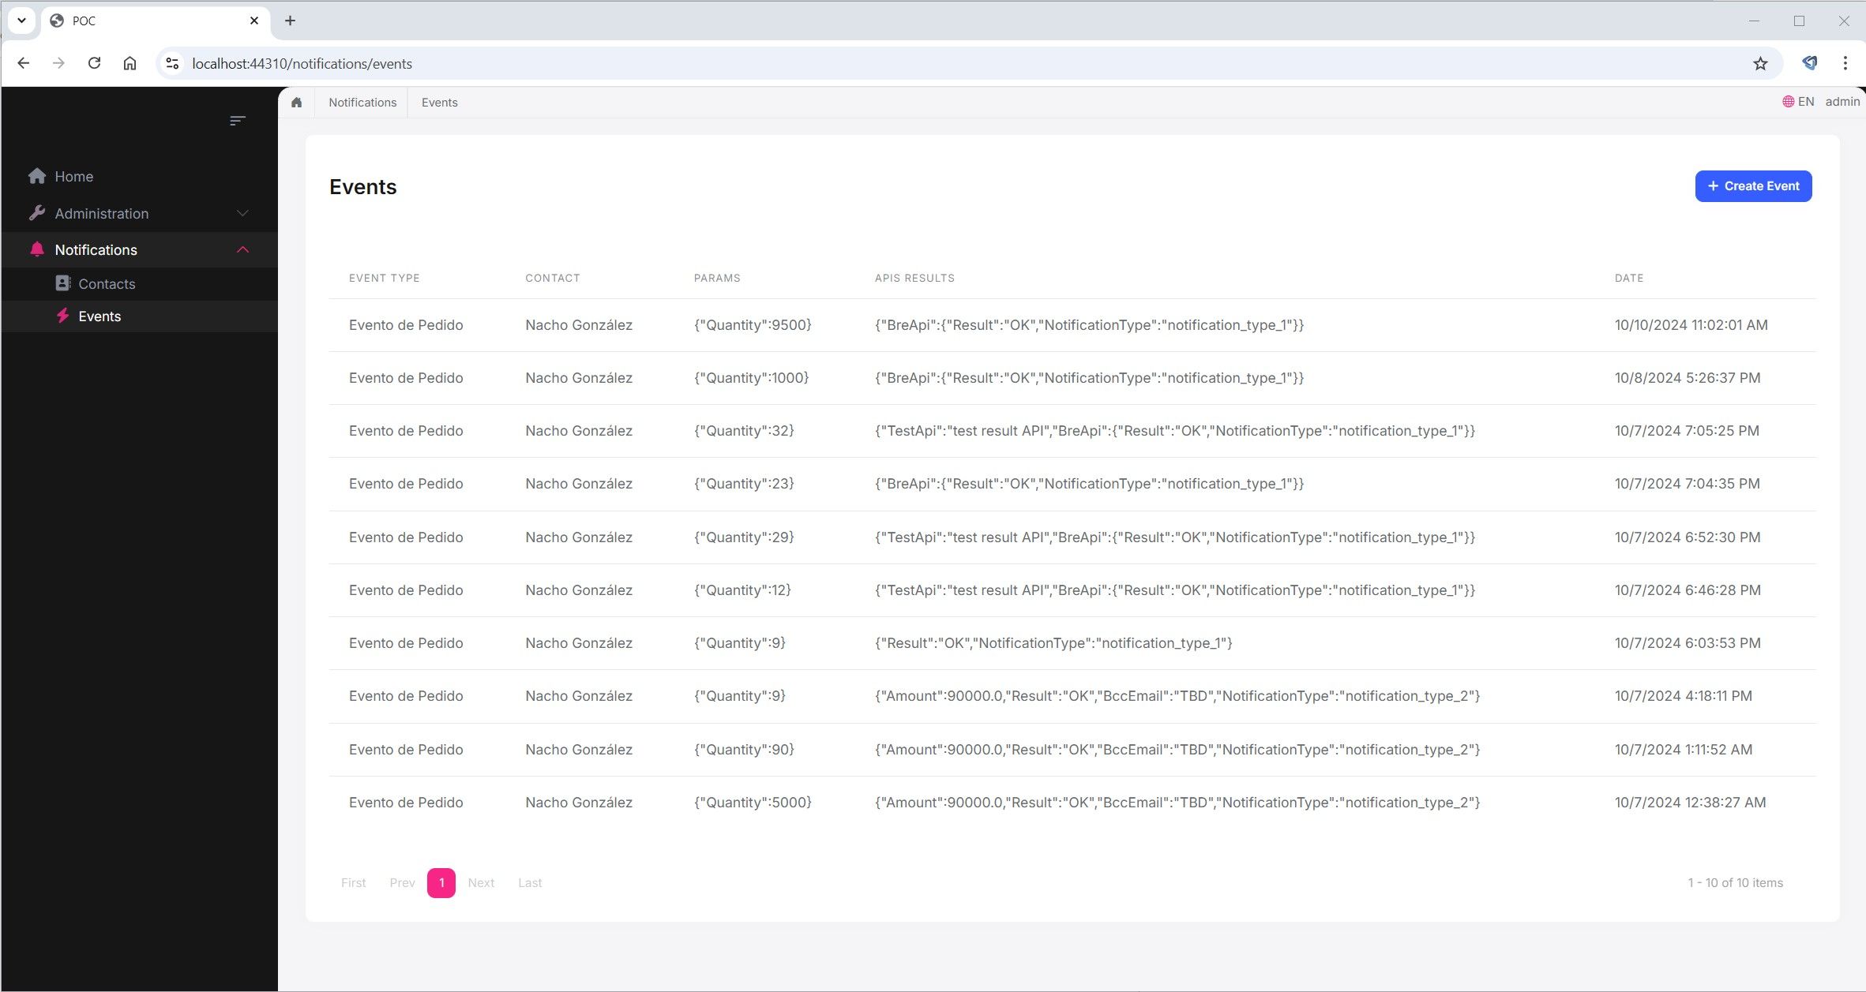
Task: Open Chrome's three-dot menu
Action: pos(1845,63)
